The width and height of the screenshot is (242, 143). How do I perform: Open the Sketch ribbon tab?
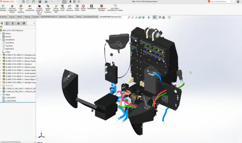19,17
